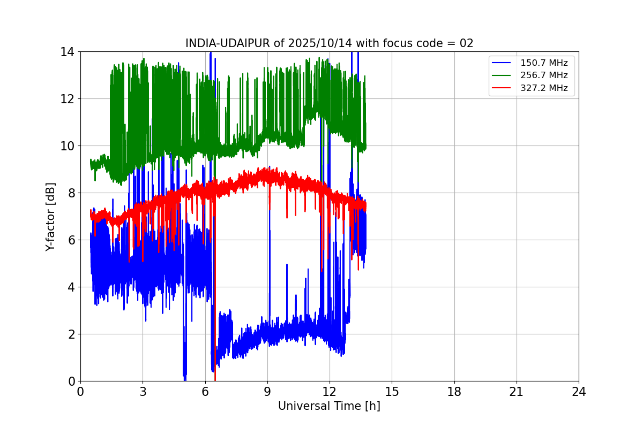Click x-axis tick label 9
Screen dimensions: 643x428
[267, 392]
